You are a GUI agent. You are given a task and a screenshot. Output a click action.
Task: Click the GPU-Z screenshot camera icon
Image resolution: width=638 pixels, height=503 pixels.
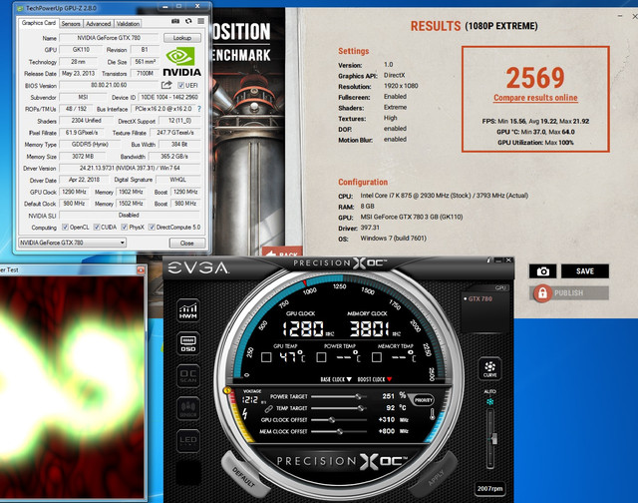(x=175, y=21)
